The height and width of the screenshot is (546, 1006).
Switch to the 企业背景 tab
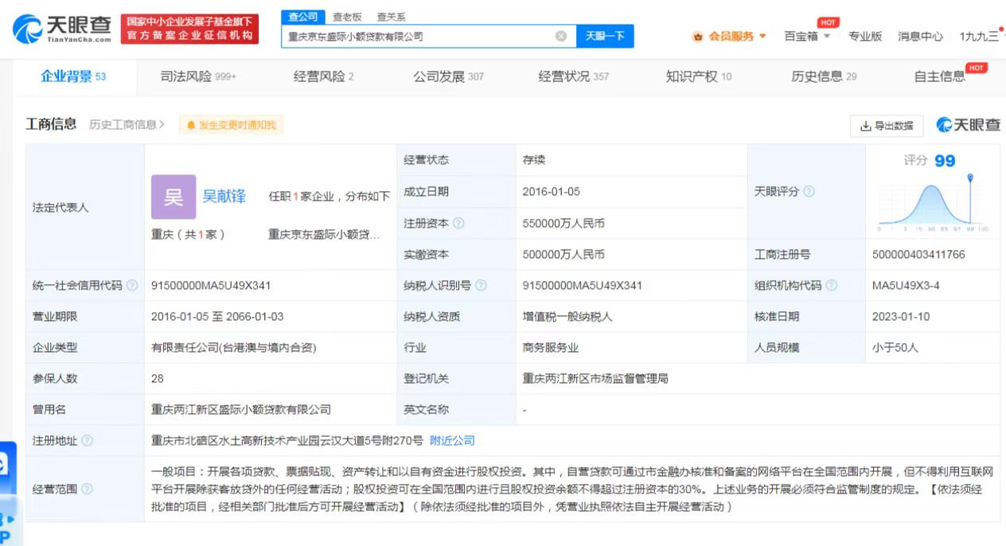tap(73, 76)
